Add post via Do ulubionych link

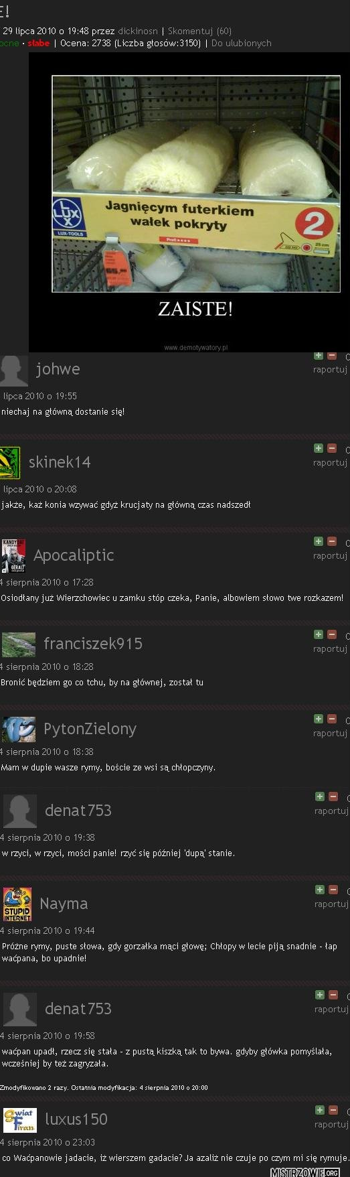(x=242, y=43)
